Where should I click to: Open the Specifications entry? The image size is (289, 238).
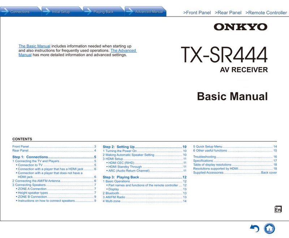(235, 160)
